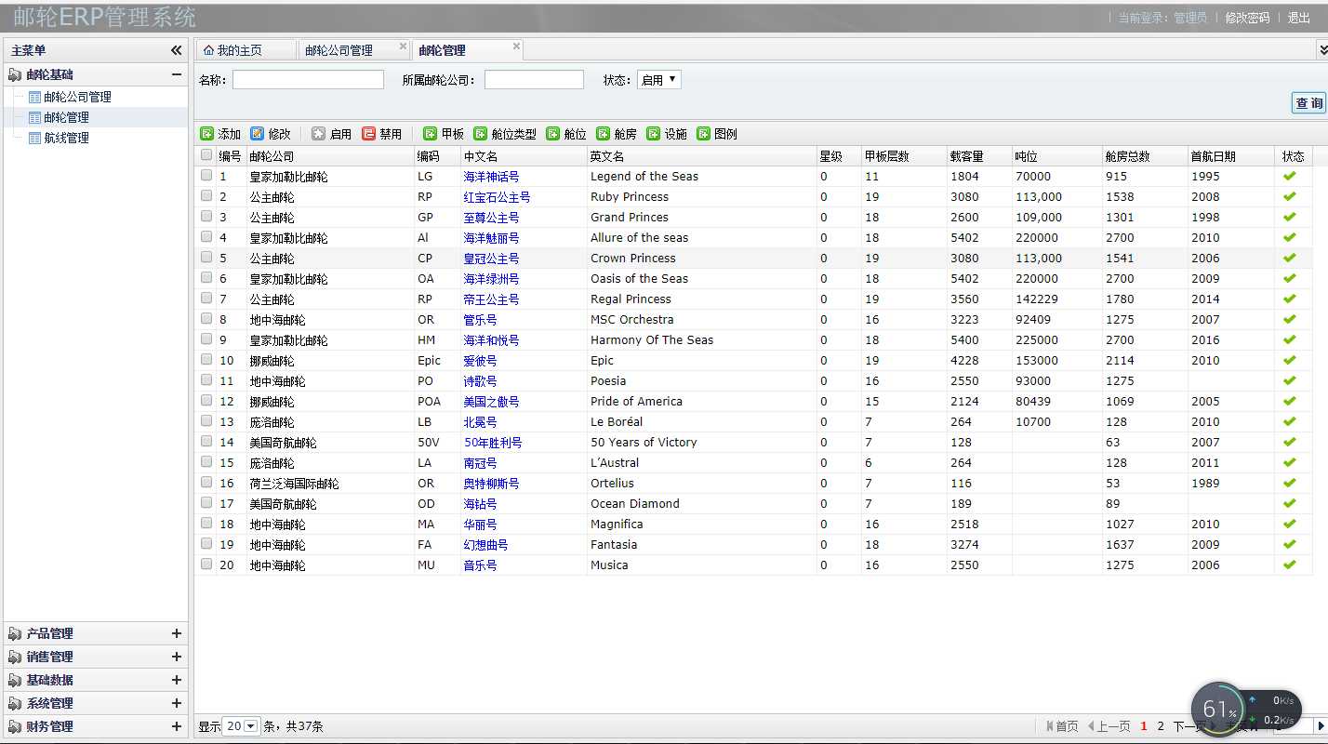The image size is (1328, 744).
Task: Select 邮轮公司管理 in the sidebar tree
Action: click(x=77, y=97)
